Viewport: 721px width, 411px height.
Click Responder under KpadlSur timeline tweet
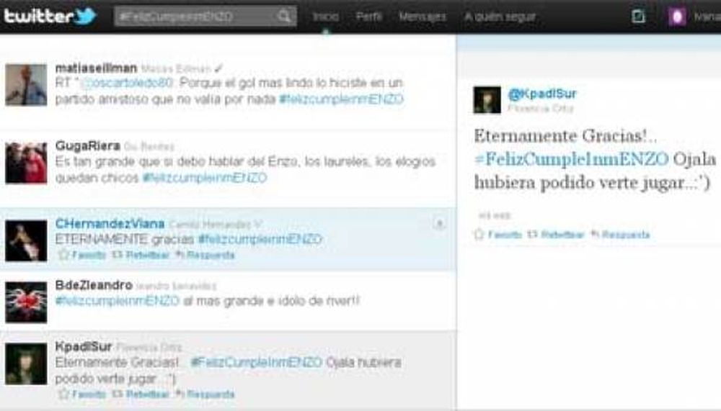coord(205,394)
